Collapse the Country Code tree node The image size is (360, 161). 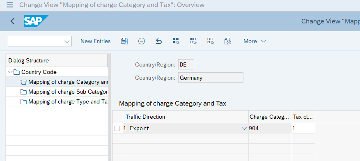coord(10,72)
